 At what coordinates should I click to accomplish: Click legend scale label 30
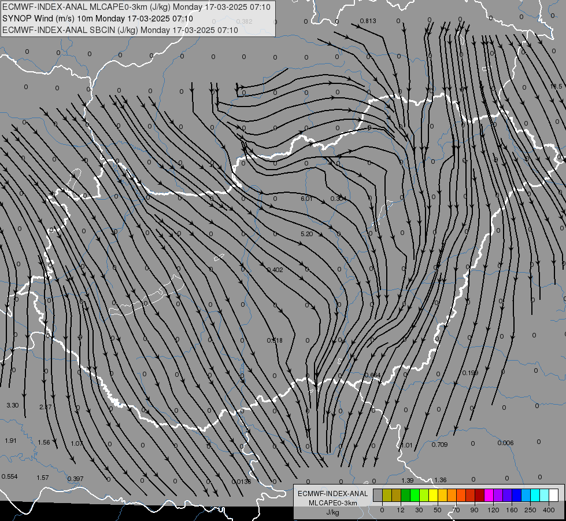(419, 510)
